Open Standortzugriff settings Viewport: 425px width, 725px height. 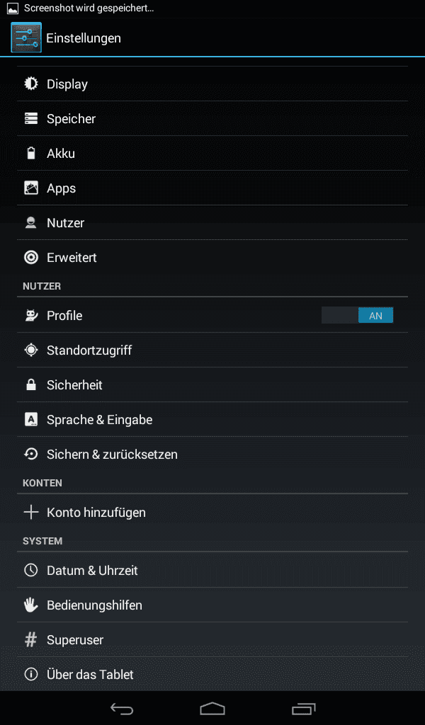212,350
